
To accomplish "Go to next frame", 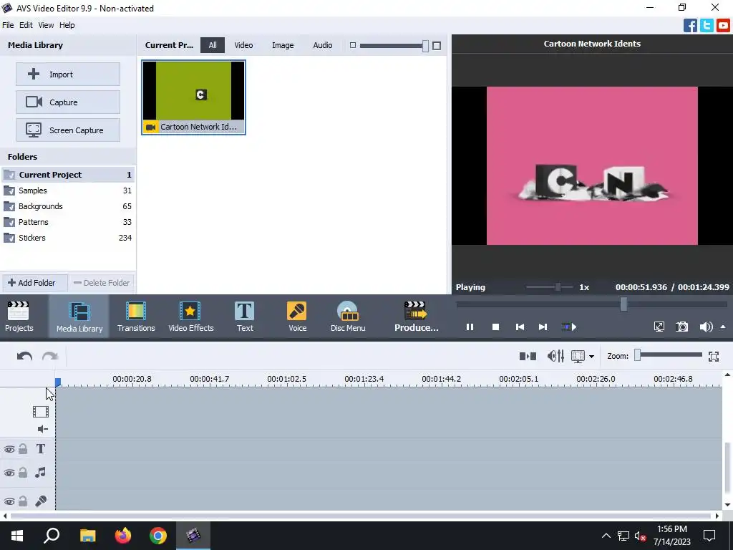I will (x=543, y=327).
